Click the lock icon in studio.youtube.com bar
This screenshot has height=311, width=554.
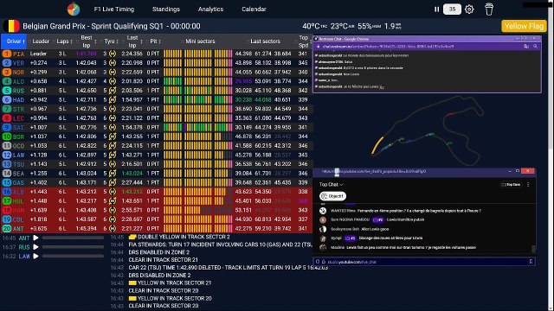tap(323, 262)
